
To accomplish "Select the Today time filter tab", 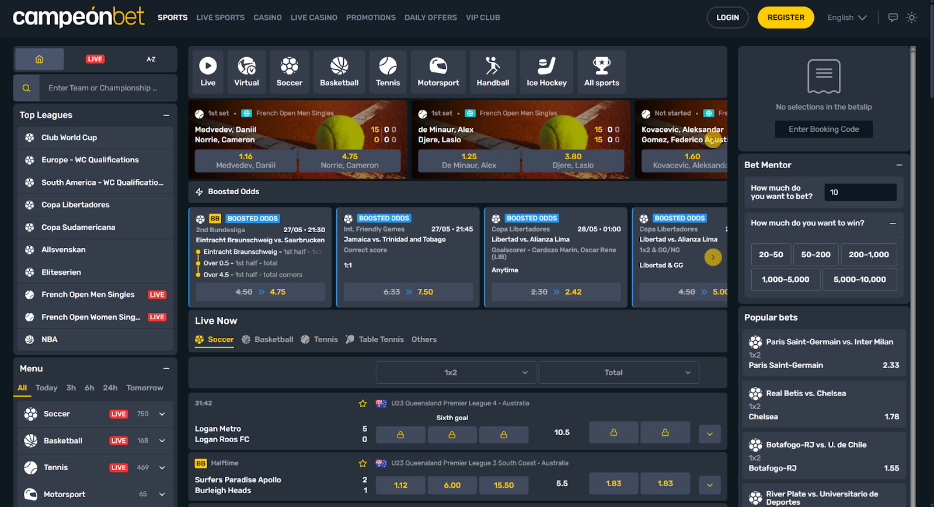I will click(x=47, y=388).
